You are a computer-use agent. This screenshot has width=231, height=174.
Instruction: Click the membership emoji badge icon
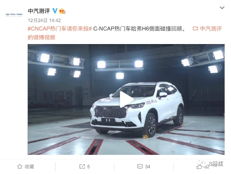(x=62, y=11)
